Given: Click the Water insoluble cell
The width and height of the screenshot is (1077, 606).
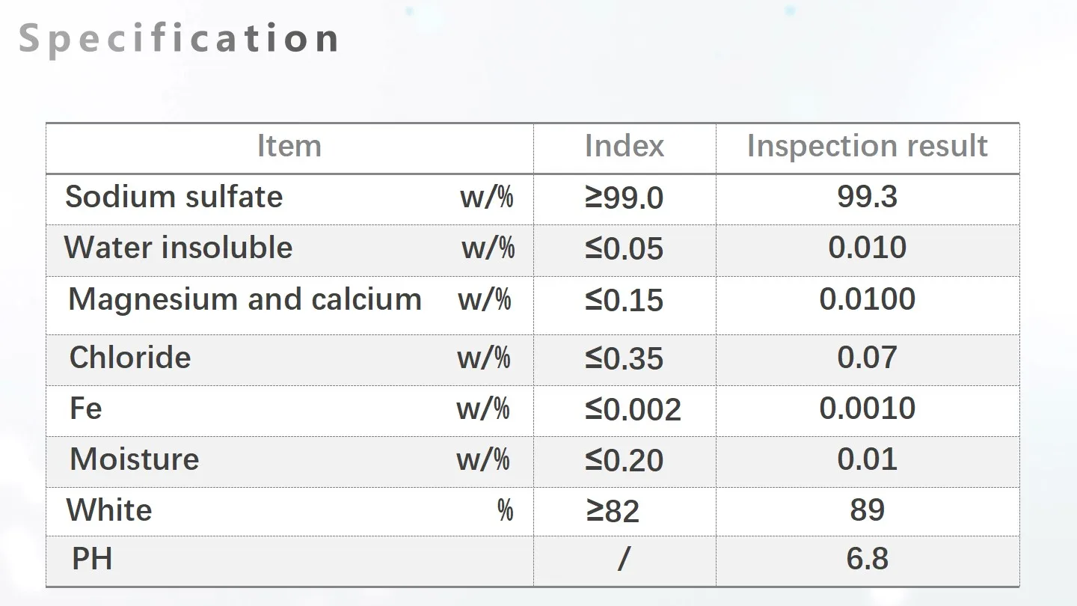Looking at the screenshot, I should [178, 248].
